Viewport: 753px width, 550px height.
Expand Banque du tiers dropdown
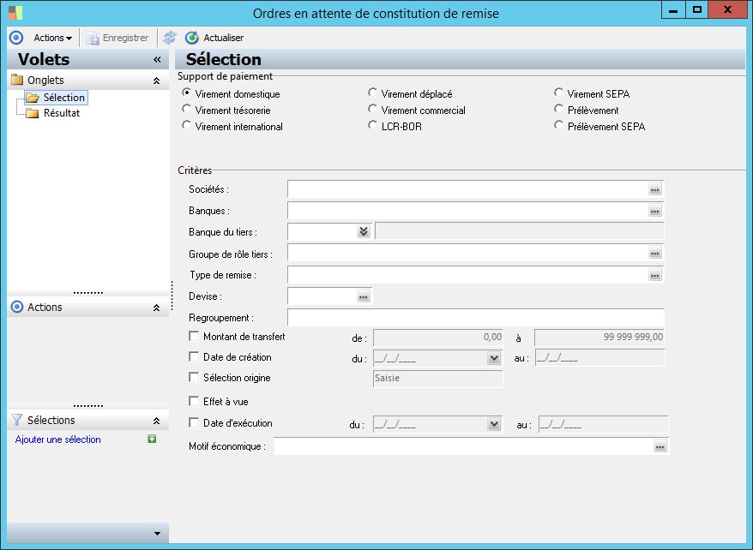(x=364, y=231)
